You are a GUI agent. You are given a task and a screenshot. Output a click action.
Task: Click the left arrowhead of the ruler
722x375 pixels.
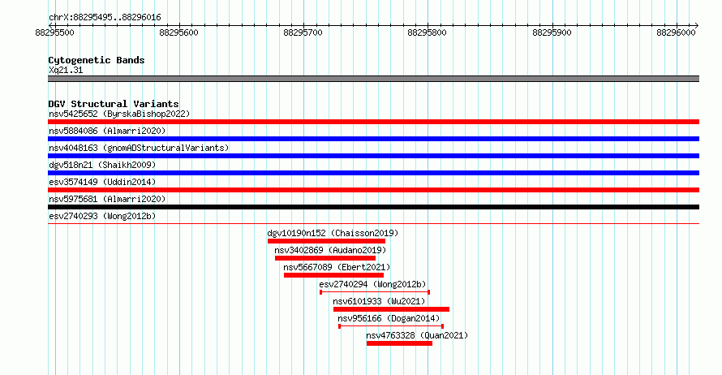pyautogui.click(x=50, y=26)
